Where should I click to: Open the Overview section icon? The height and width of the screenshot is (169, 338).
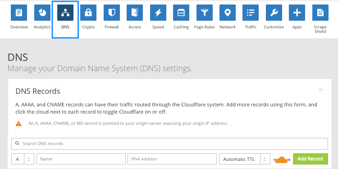pyautogui.click(x=19, y=13)
